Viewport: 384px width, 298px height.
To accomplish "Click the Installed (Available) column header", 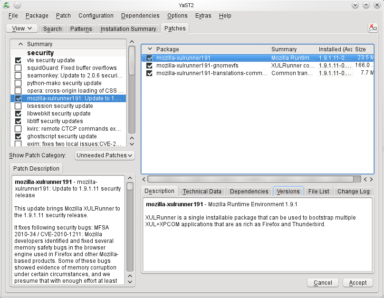I will (335, 49).
